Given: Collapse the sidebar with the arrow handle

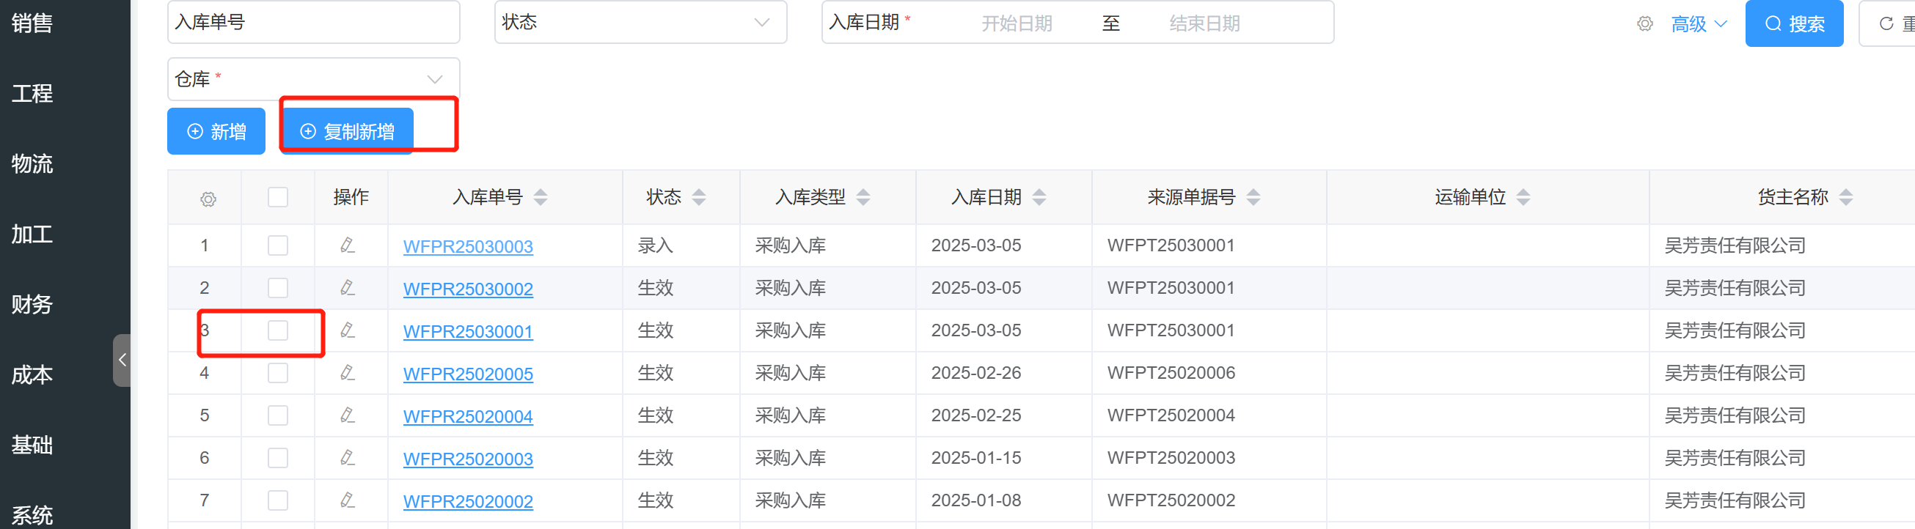Looking at the screenshot, I should [x=122, y=360].
